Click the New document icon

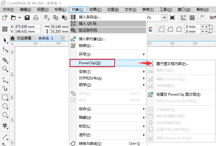[x=5, y=18]
